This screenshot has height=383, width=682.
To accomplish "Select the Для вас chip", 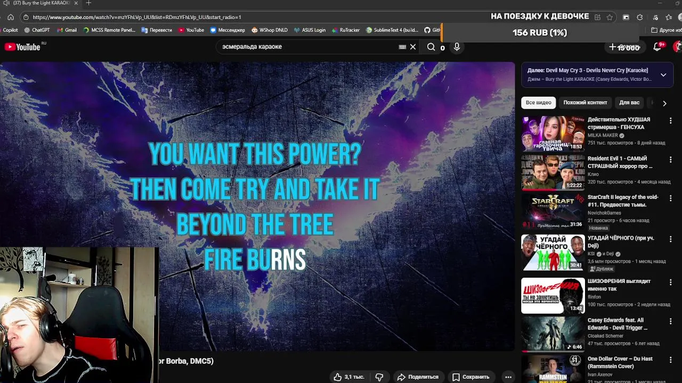I will click(x=629, y=103).
